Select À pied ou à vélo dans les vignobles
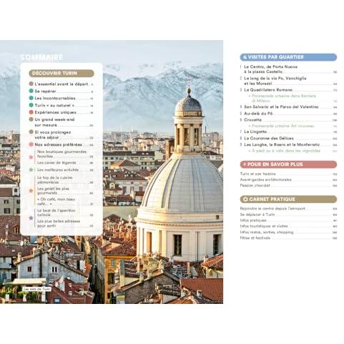 [293, 151]
